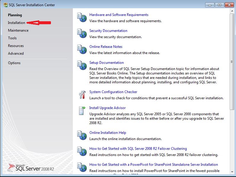
Task: Open Hardware and Software Requirements link
Action: (119, 15)
